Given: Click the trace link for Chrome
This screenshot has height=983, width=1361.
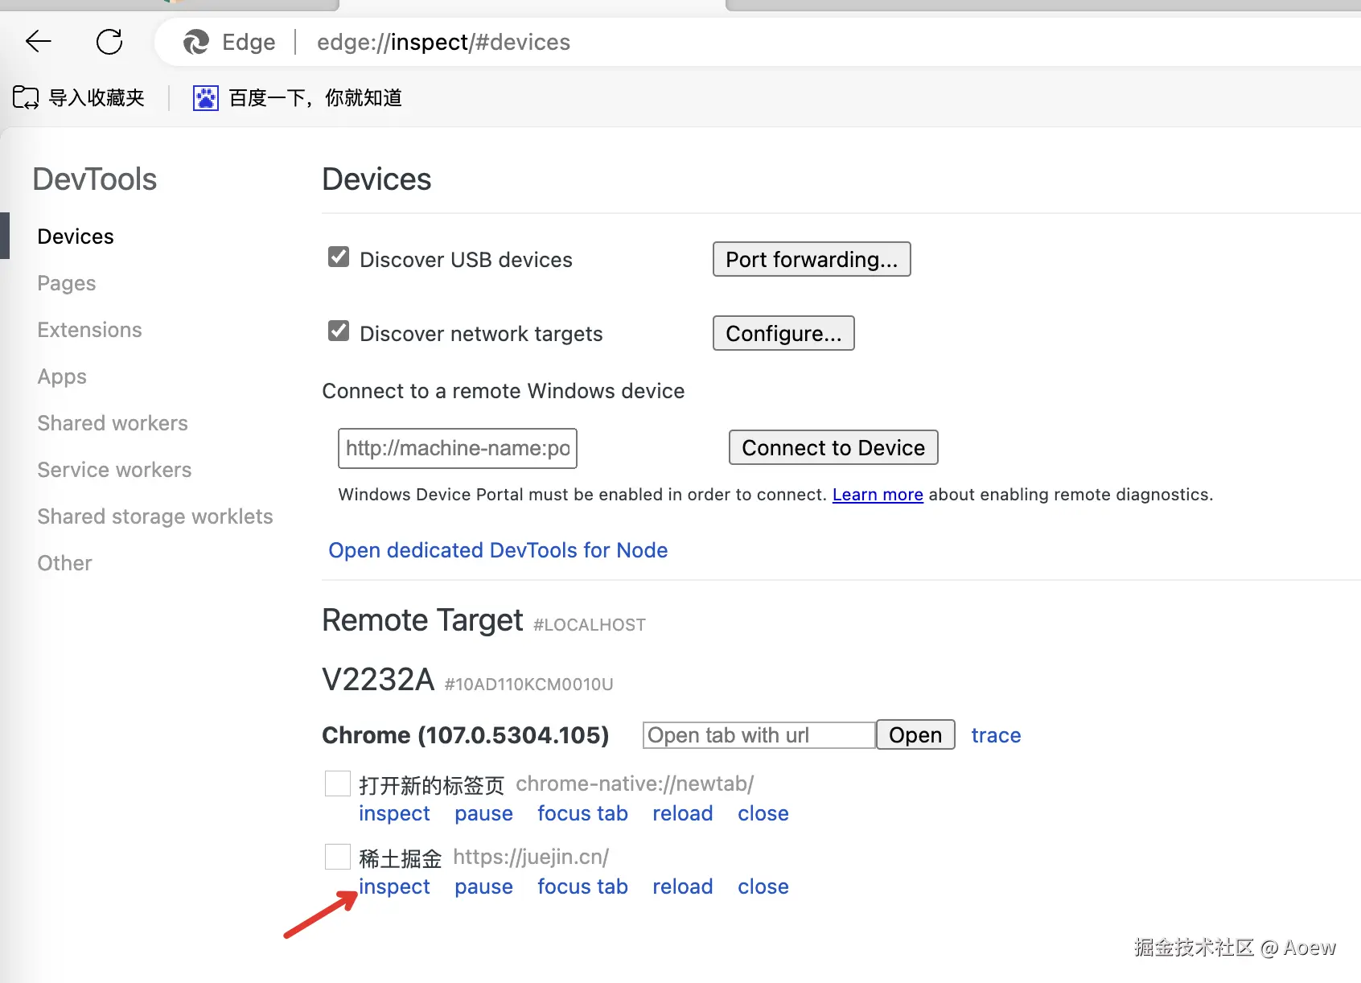Looking at the screenshot, I should coord(996,735).
